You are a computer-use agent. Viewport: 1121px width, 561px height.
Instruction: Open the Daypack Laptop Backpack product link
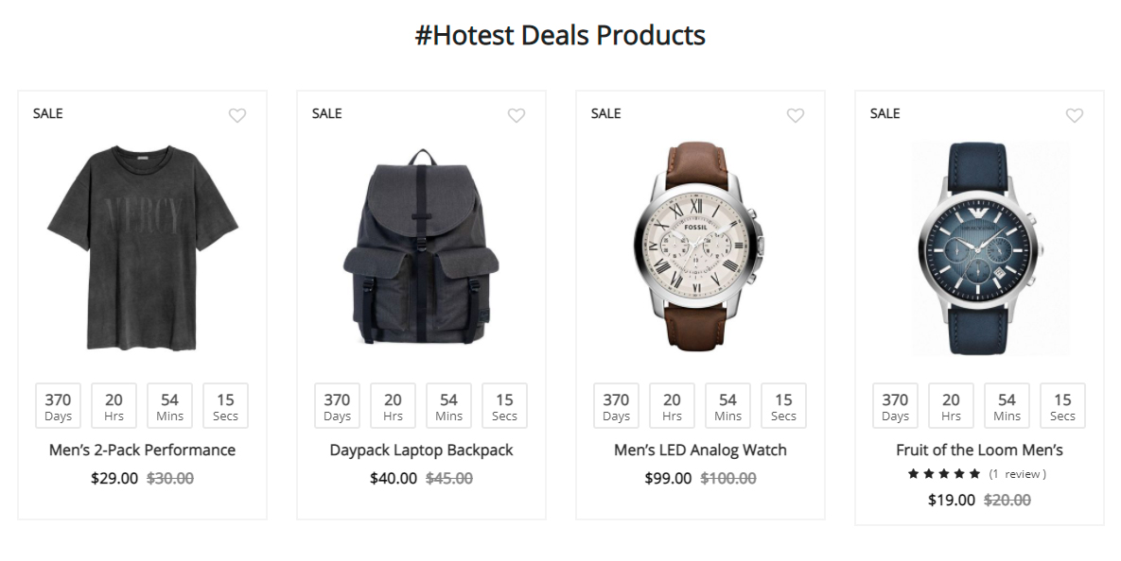(x=421, y=450)
